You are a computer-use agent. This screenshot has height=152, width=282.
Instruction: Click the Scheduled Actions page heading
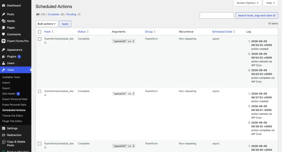54,7
